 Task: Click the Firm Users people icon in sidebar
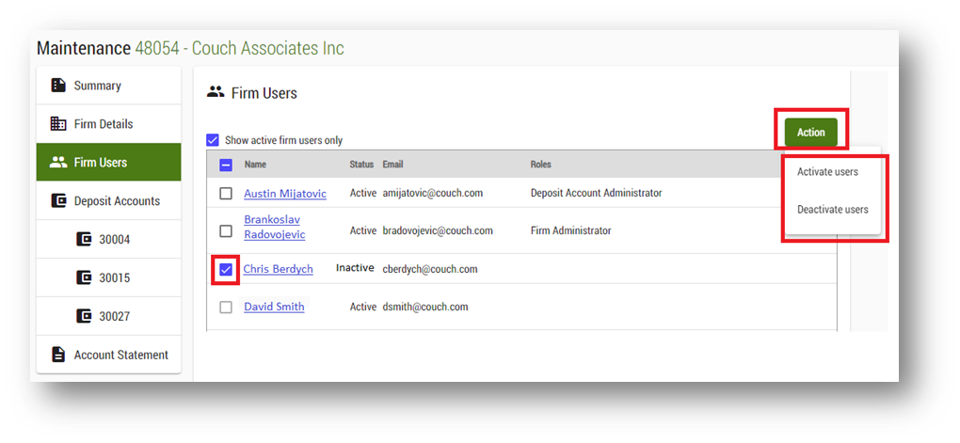(58, 163)
